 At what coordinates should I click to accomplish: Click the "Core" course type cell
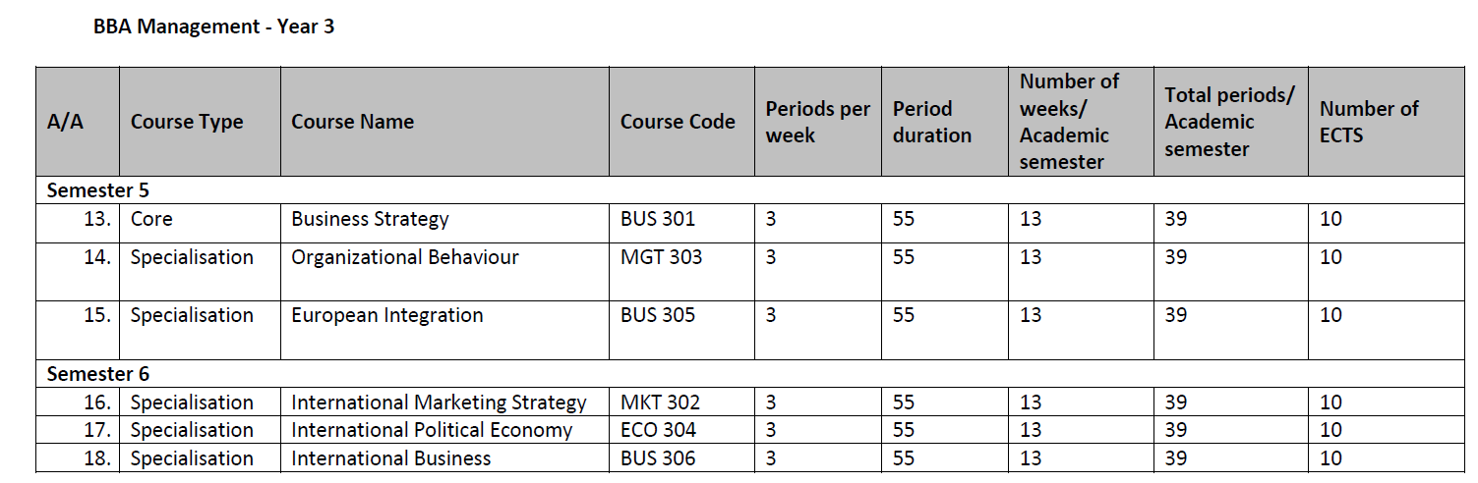tap(151, 219)
